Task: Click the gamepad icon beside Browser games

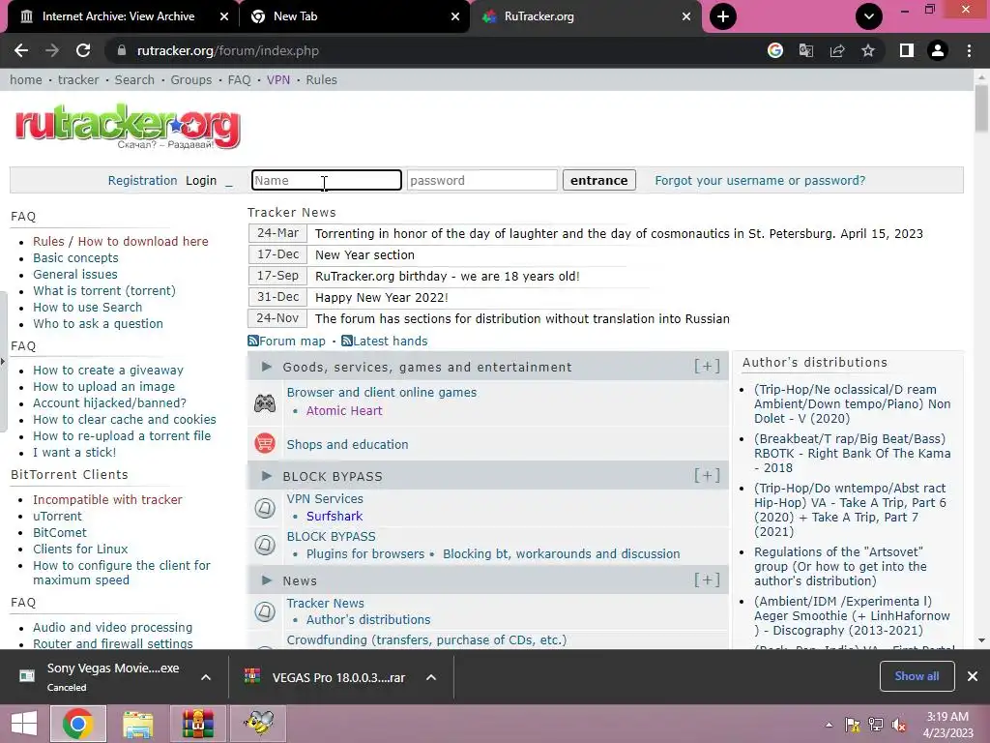Action: click(x=265, y=402)
